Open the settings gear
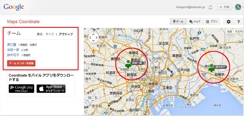The image size is (244, 116). point(228,22)
